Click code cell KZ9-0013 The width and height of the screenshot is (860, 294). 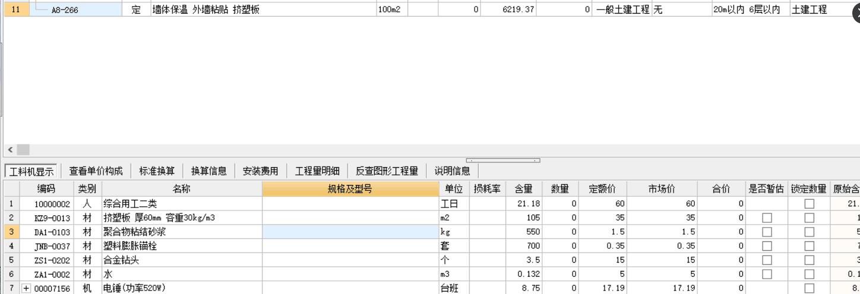point(46,218)
